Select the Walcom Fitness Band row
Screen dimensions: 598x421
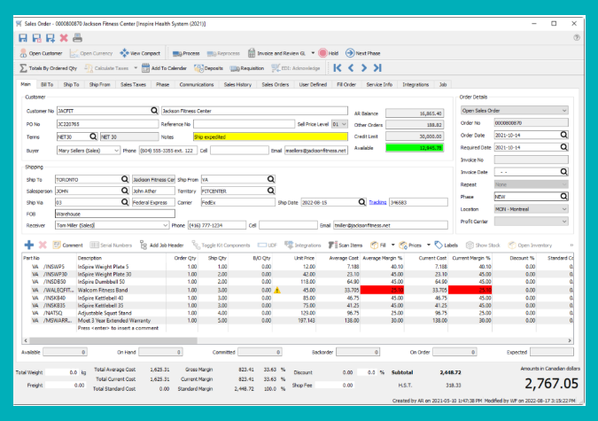point(298,290)
